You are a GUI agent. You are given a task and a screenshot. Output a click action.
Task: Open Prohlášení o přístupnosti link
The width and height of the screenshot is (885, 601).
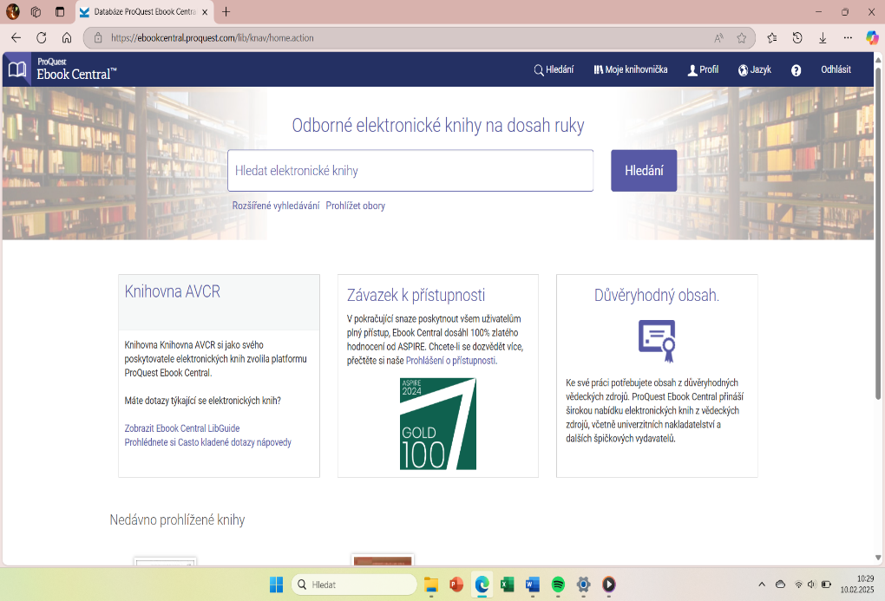[450, 361]
